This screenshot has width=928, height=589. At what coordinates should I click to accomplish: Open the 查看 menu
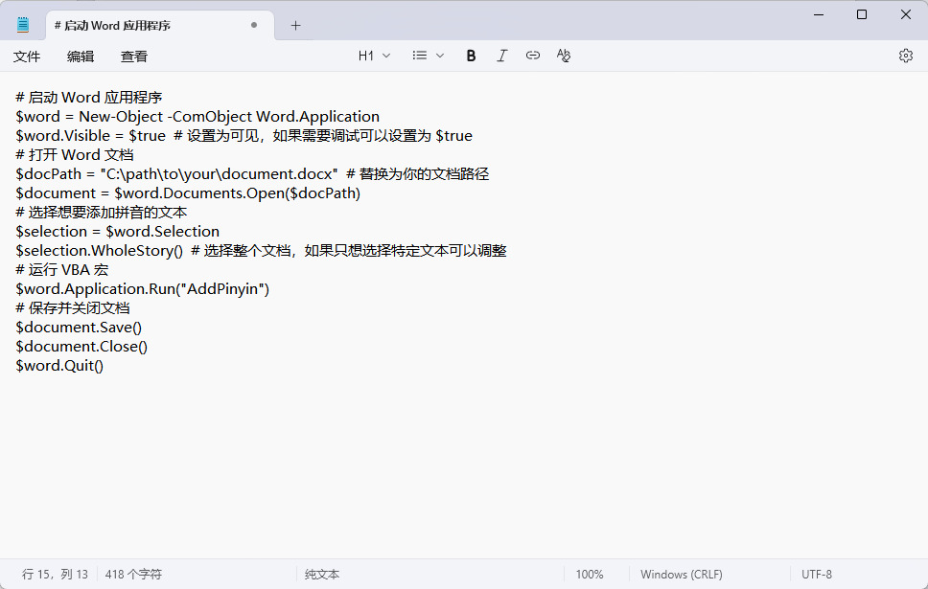click(134, 57)
